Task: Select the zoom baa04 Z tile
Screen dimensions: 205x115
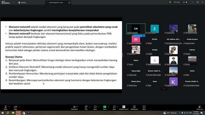Action: pyautogui.click(x=155, y=29)
